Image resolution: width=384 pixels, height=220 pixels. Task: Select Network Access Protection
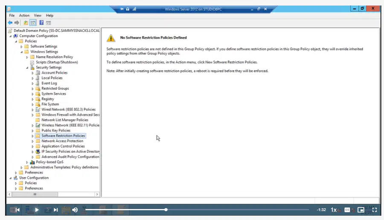pyautogui.click(x=62, y=141)
